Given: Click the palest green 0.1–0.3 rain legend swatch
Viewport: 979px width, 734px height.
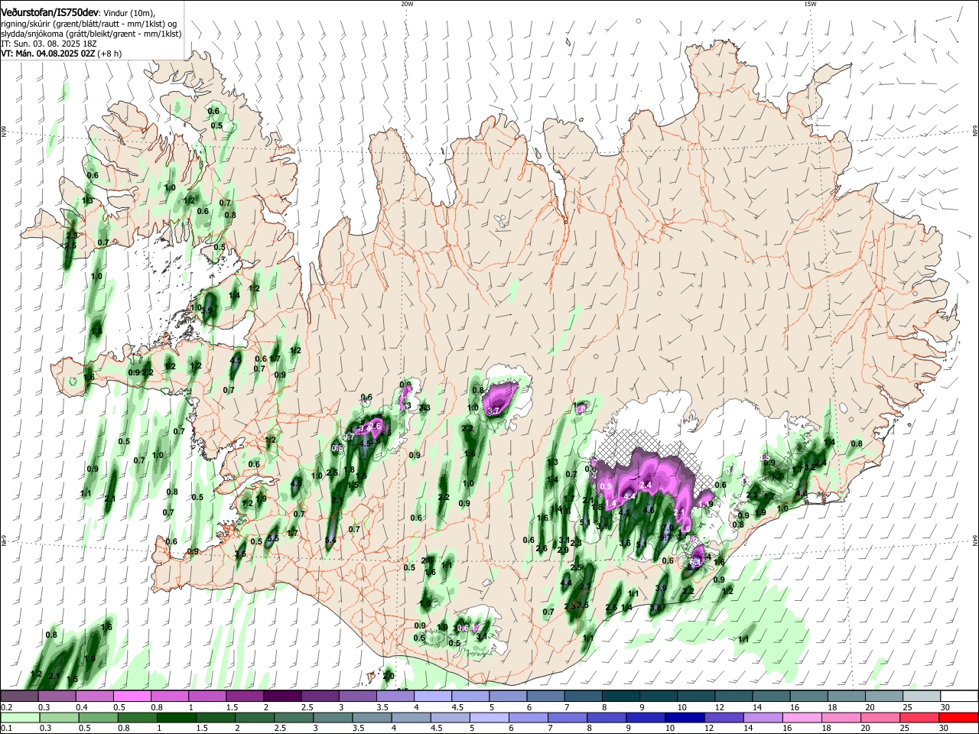Looking at the screenshot, I should click(x=20, y=717).
